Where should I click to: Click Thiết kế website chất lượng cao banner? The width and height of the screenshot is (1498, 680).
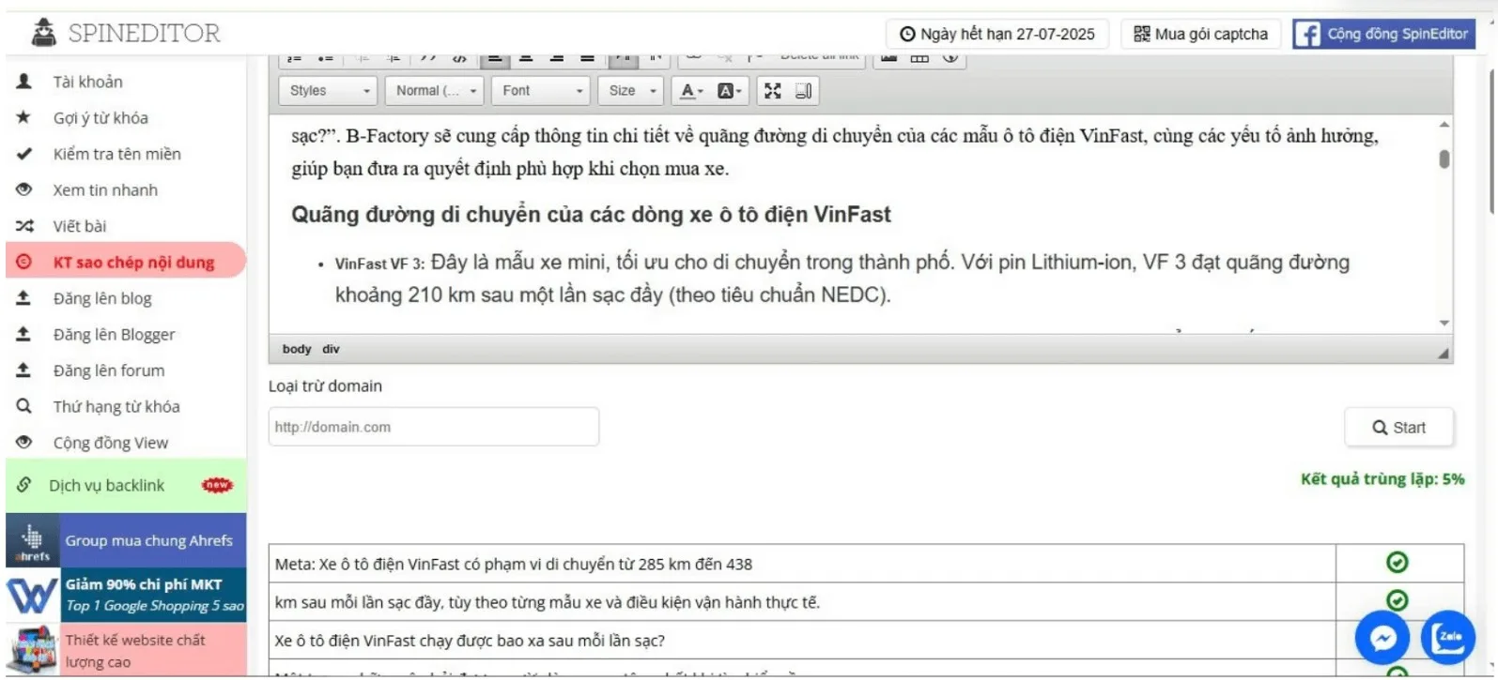point(126,650)
